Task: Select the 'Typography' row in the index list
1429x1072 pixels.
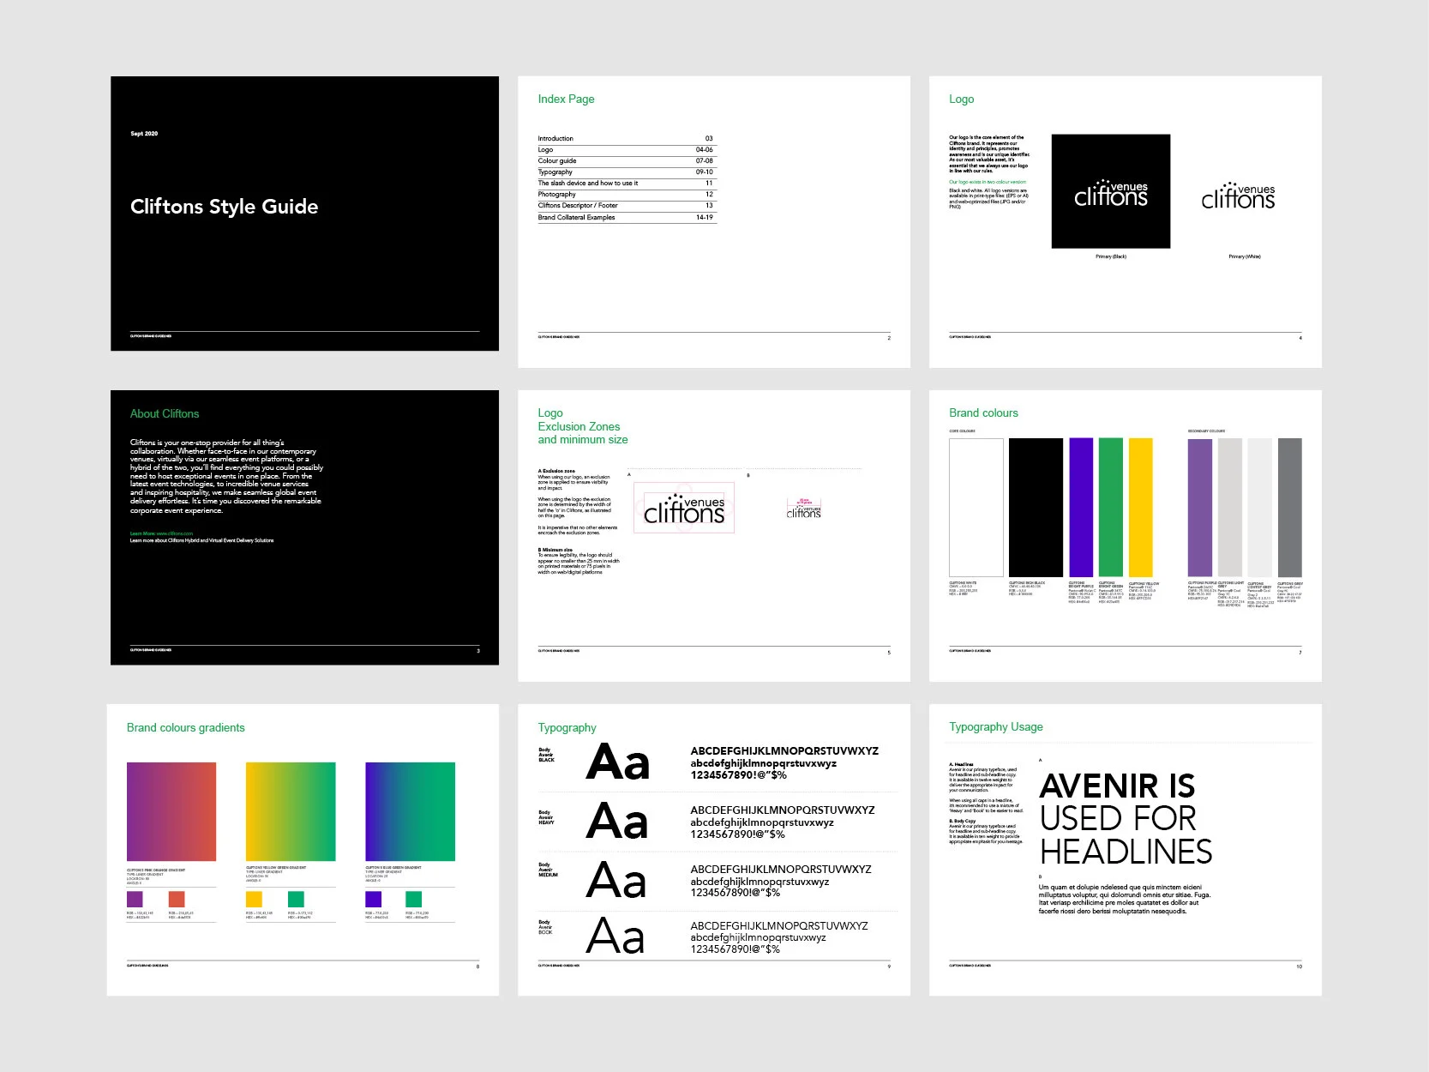Action: [x=626, y=172]
